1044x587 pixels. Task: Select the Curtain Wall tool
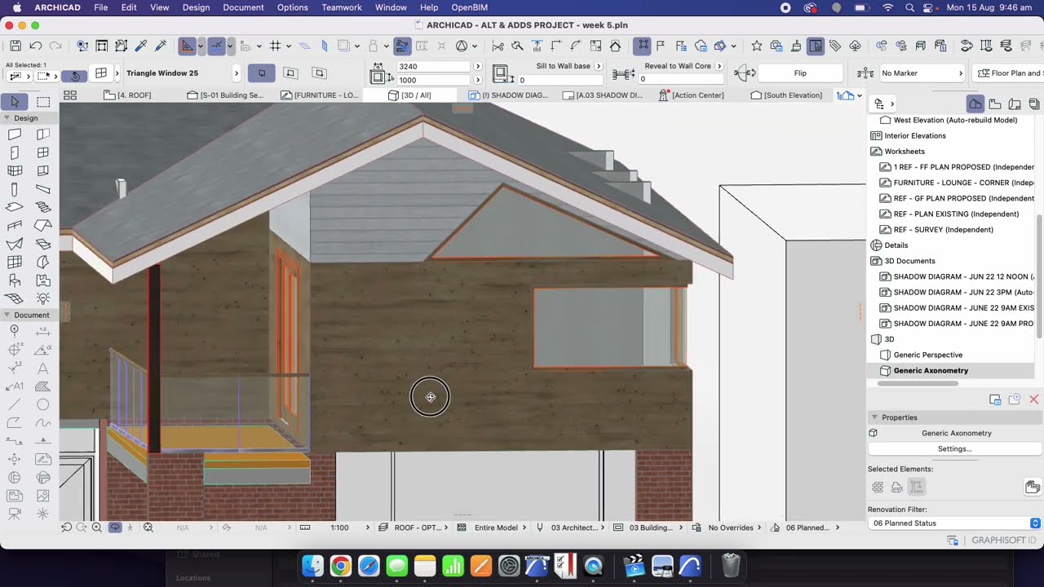(x=15, y=170)
